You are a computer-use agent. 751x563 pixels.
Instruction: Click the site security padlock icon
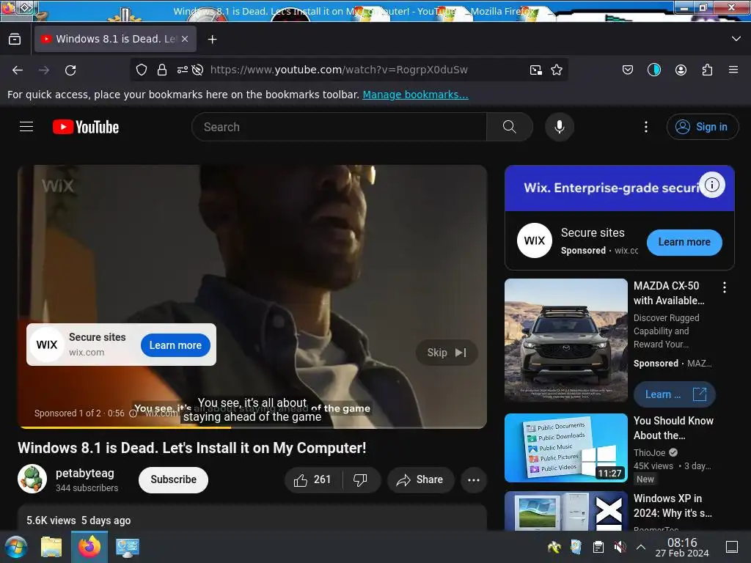pos(162,70)
